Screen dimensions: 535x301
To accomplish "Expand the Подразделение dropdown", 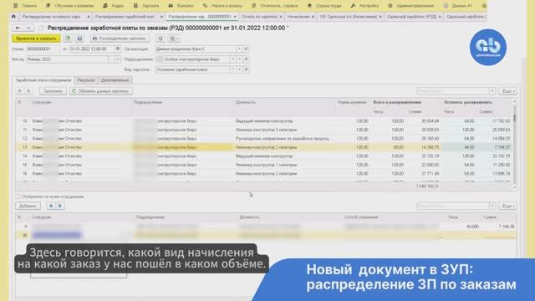I will click(x=233, y=59).
